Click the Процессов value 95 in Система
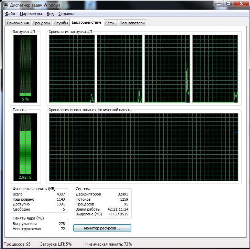 click(x=126, y=204)
